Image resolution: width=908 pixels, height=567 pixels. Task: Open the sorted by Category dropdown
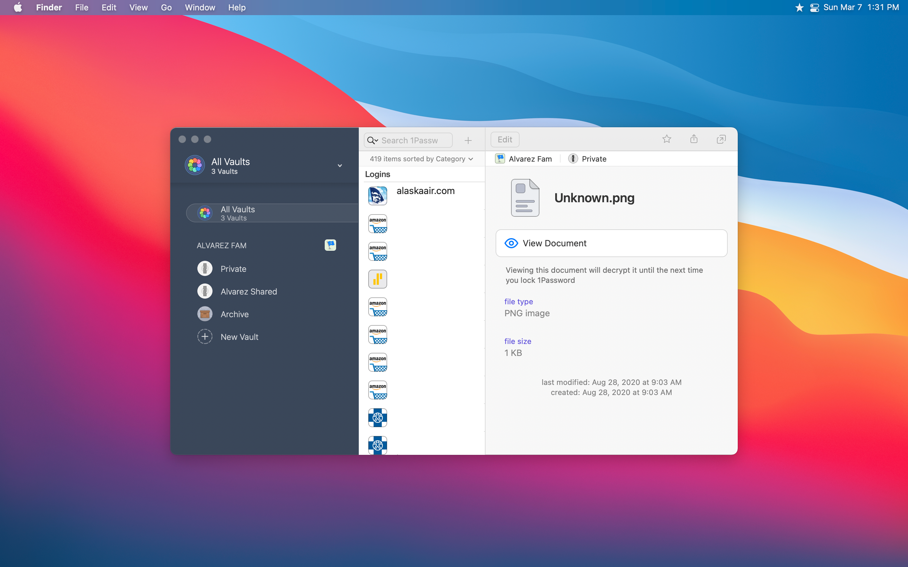(421, 159)
